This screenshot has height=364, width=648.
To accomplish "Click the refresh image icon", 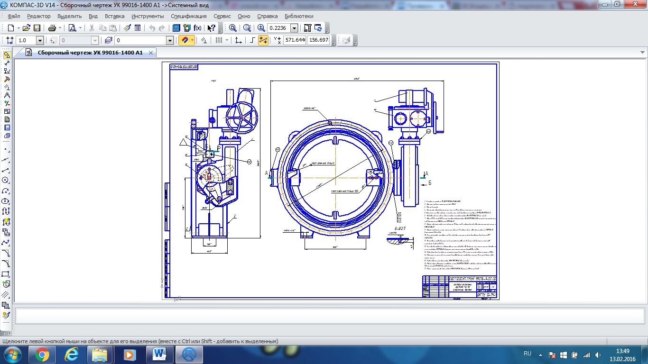I will [318, 28].
